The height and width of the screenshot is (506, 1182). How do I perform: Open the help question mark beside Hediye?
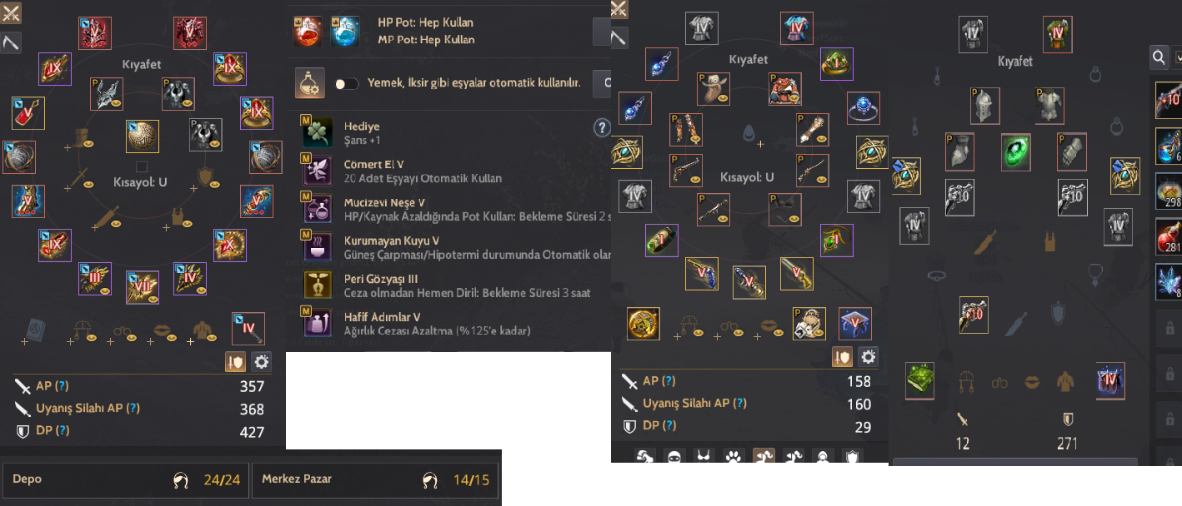coord(602,128)
